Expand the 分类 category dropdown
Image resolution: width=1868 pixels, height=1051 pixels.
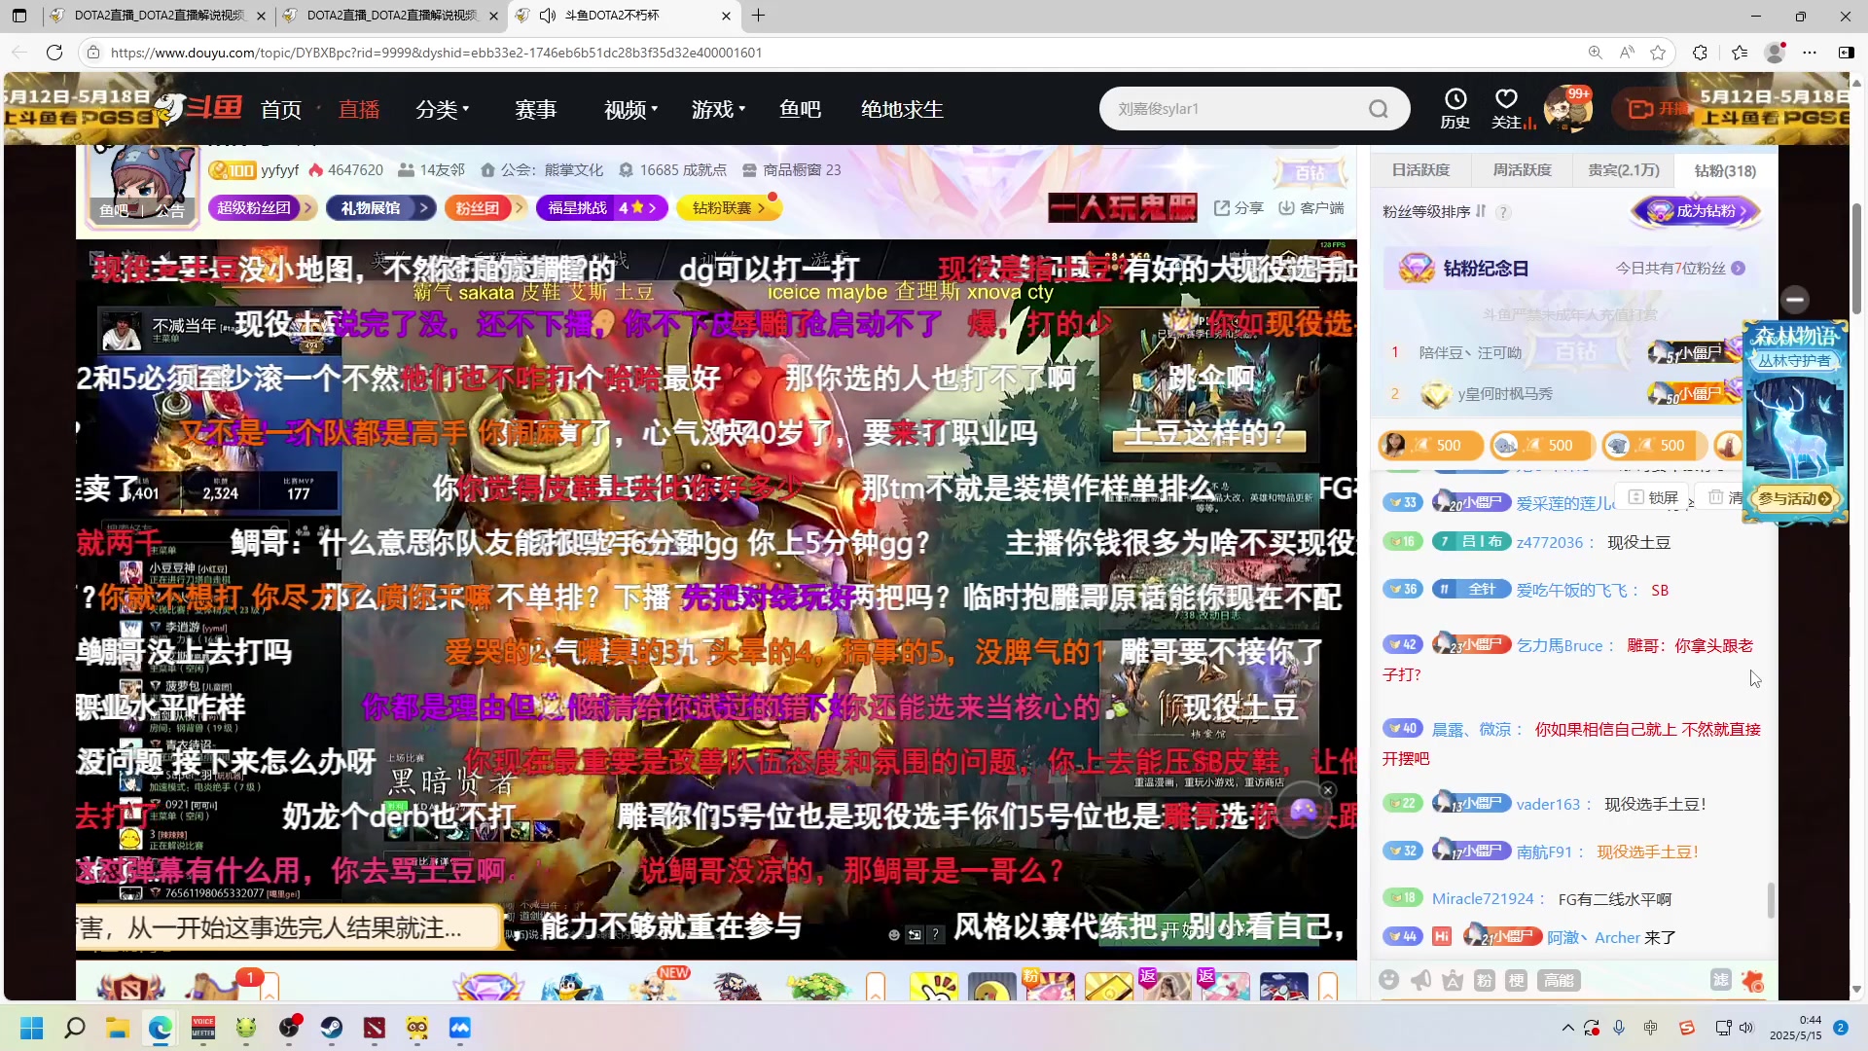click(443, 109)
